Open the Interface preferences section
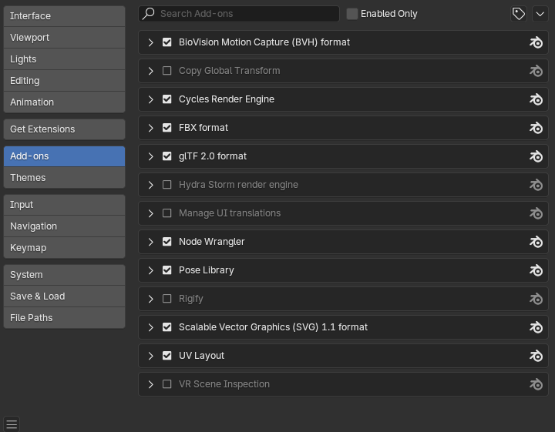Viewport: 555px width, 432px height. pos(64,16)
